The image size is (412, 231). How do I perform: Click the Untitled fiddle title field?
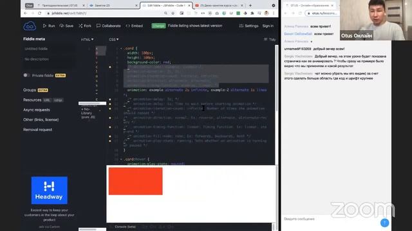coord(49,49)
